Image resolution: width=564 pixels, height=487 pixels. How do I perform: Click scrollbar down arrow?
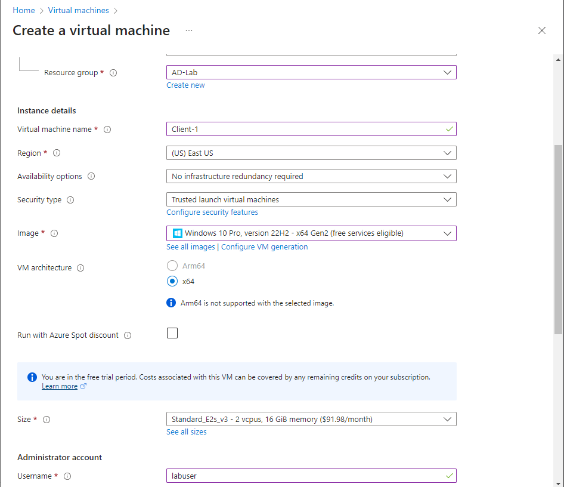[558, 484]
